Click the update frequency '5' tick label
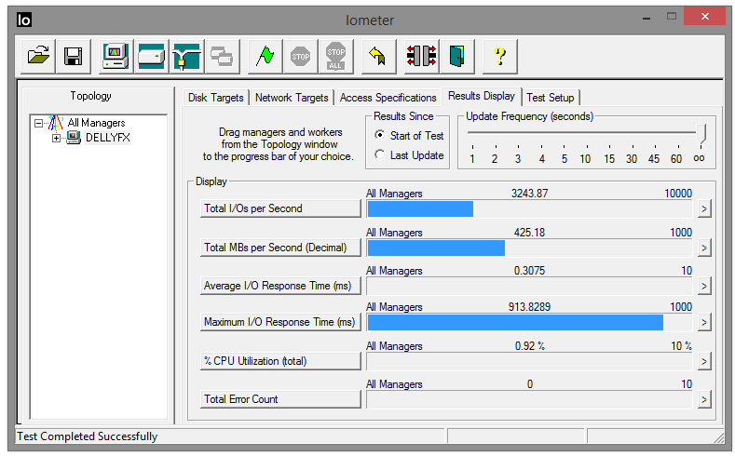Screen dimensions: 735x456 pyautogui.click(x=564, y=159)
